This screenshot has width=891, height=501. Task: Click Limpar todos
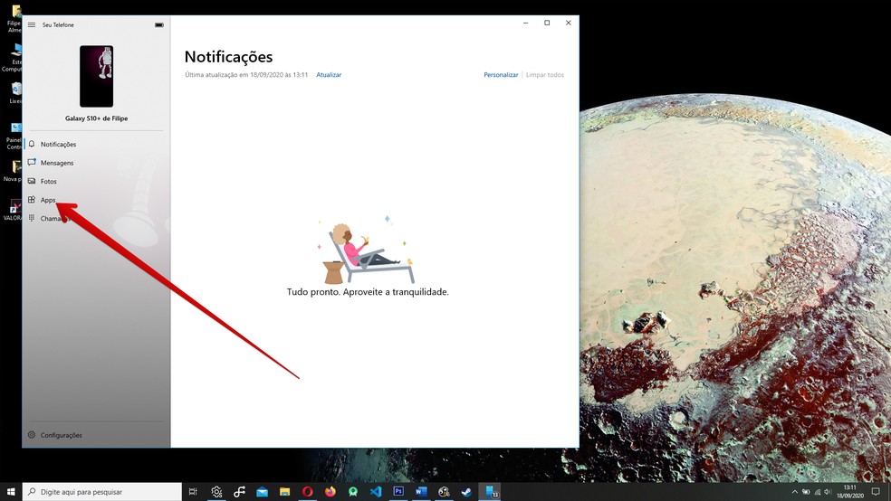coord(545,75)
